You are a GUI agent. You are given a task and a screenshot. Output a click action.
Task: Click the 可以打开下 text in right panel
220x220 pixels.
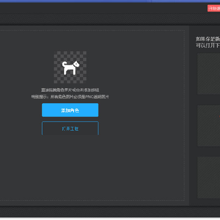[x=208, y=45]
